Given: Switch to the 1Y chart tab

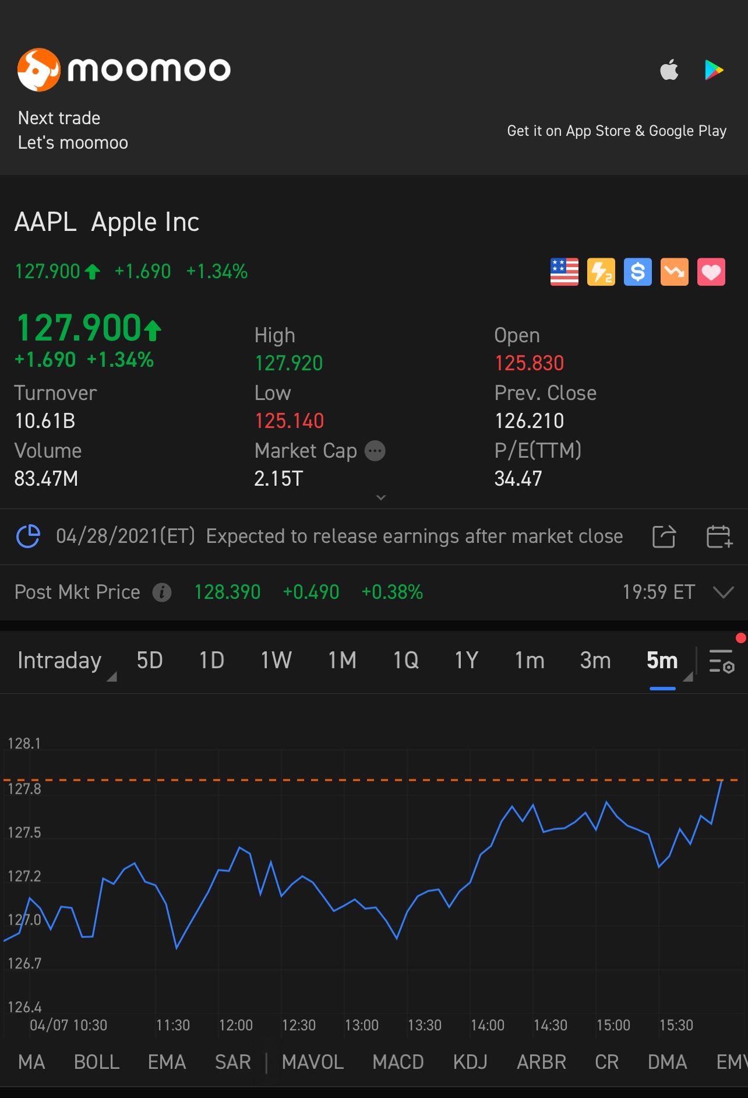Looking at the screenshot, I should (x=467, y=661).
